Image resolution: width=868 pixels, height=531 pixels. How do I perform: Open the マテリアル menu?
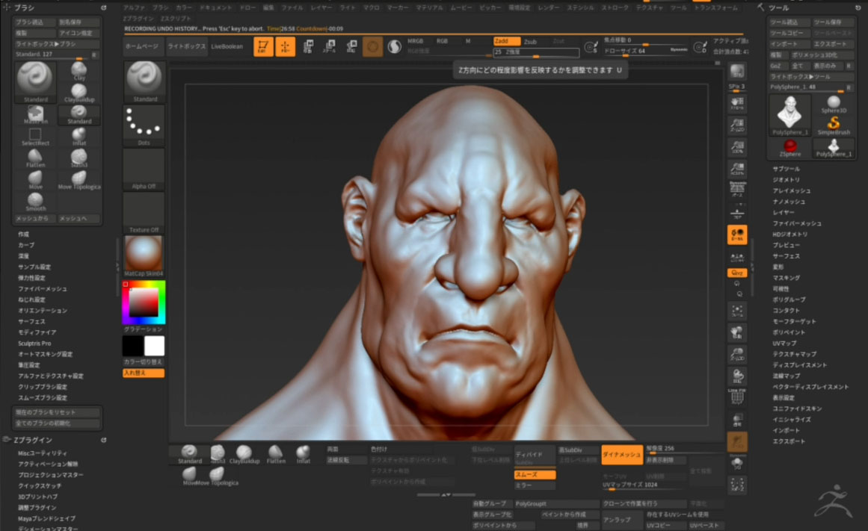[x=429, y=7]
